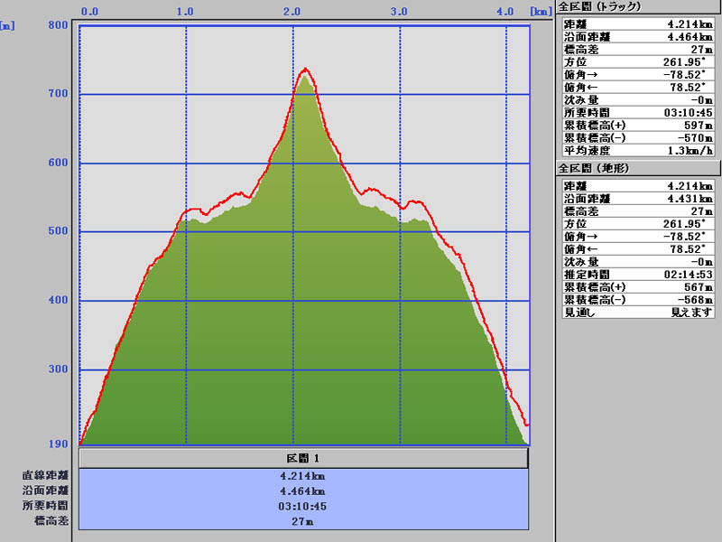Click the 区間 1 section header button

(303, 458)
